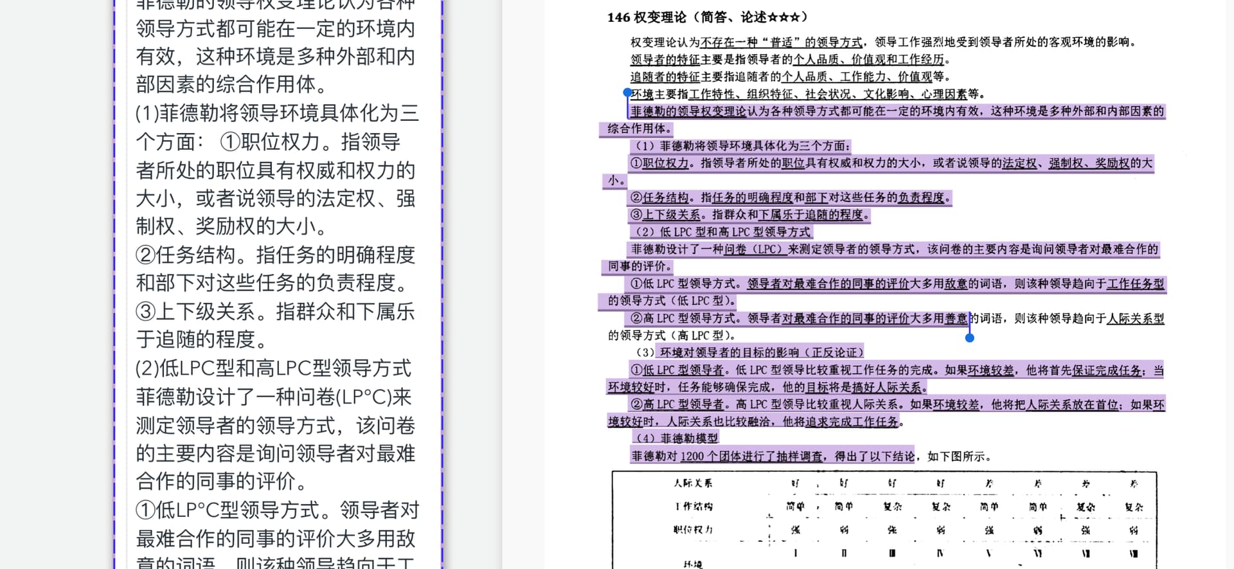Viewport: 1234px width, 569px height.
Task: Click left panel line "①低LP°C型领导方式。领导者对"
Action: click(x=277, y=510)
